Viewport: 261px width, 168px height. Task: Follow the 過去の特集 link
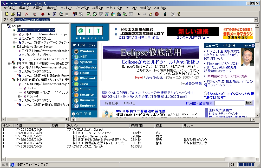click(193, 83)
